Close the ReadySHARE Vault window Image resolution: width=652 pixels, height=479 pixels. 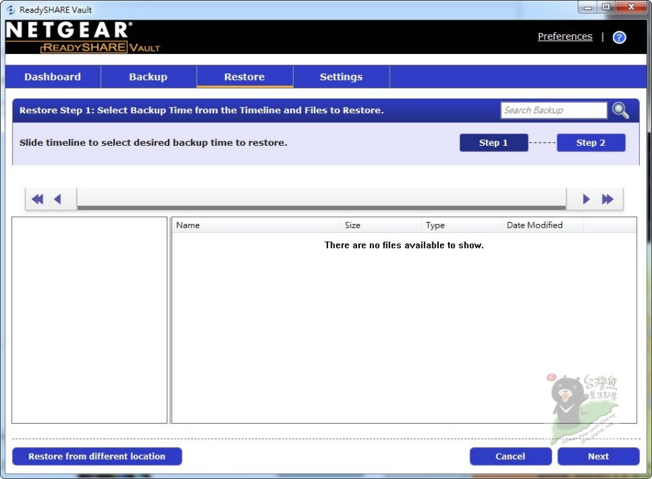pyautogui.click(x=631, y=7)
